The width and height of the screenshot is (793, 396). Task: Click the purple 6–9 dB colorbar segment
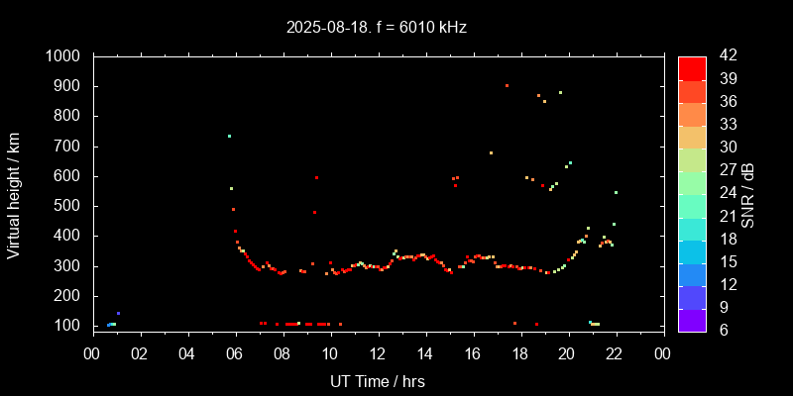(691, 319)
